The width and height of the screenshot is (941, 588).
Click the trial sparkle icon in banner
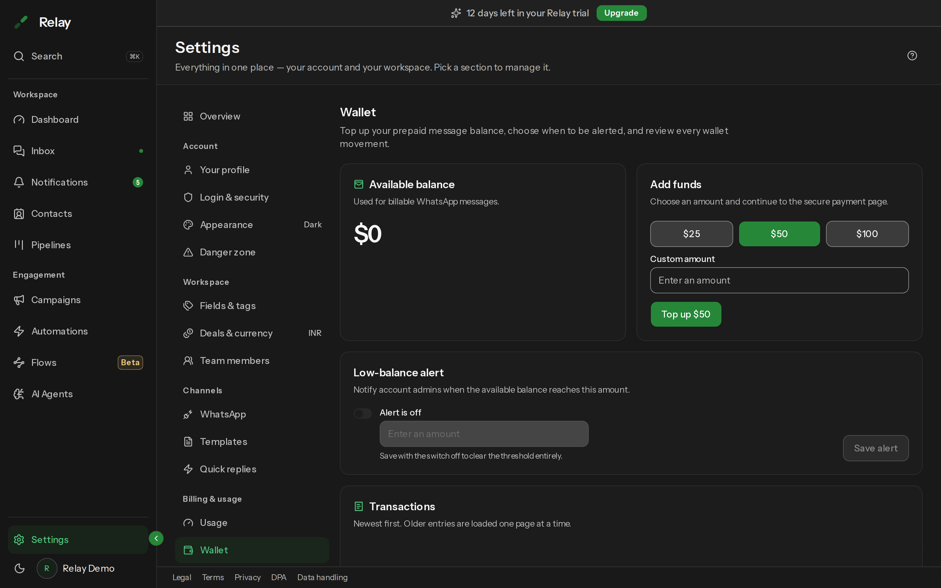coord(456,13)
